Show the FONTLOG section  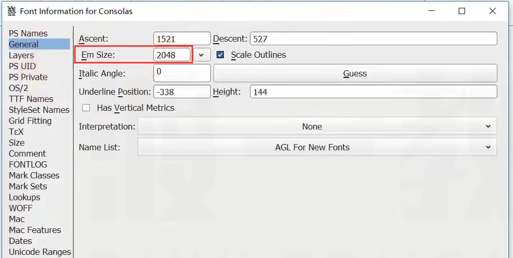[x=28, y=164]
